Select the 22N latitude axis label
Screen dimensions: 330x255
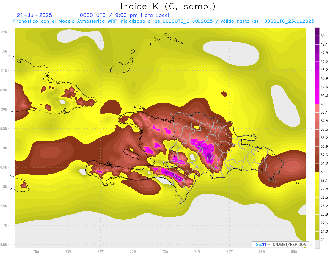tap(4, 32)
